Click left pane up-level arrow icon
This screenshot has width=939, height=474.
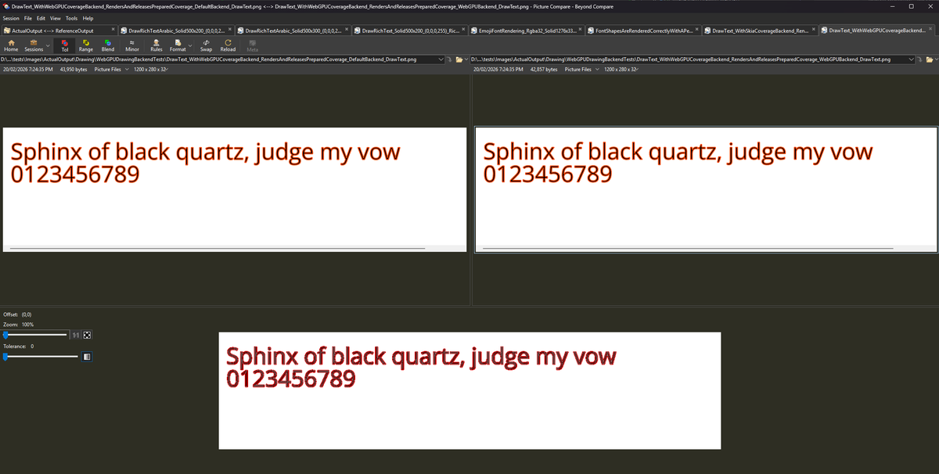click(450, 59)
